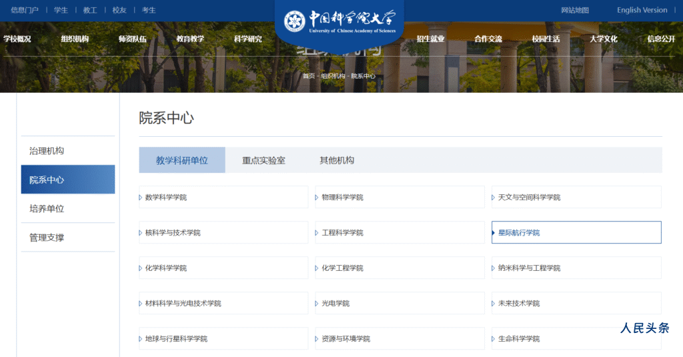Open the 光电学院 link
The height and width of the screenshot is (357, 683).
pyautogui.click(x=400, y=303)
